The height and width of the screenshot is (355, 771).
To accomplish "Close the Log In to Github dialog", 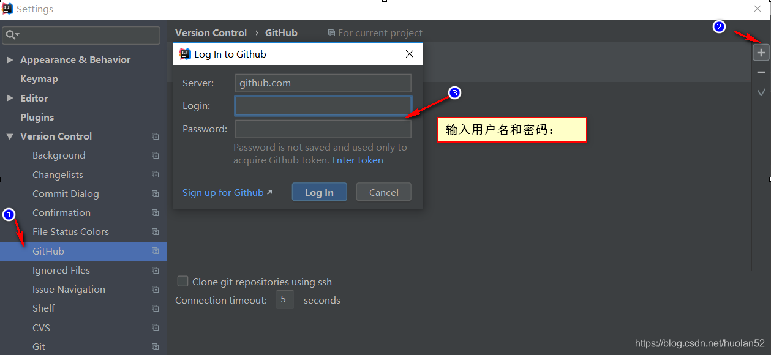I will pyautogui.click(x=410, y=54).
